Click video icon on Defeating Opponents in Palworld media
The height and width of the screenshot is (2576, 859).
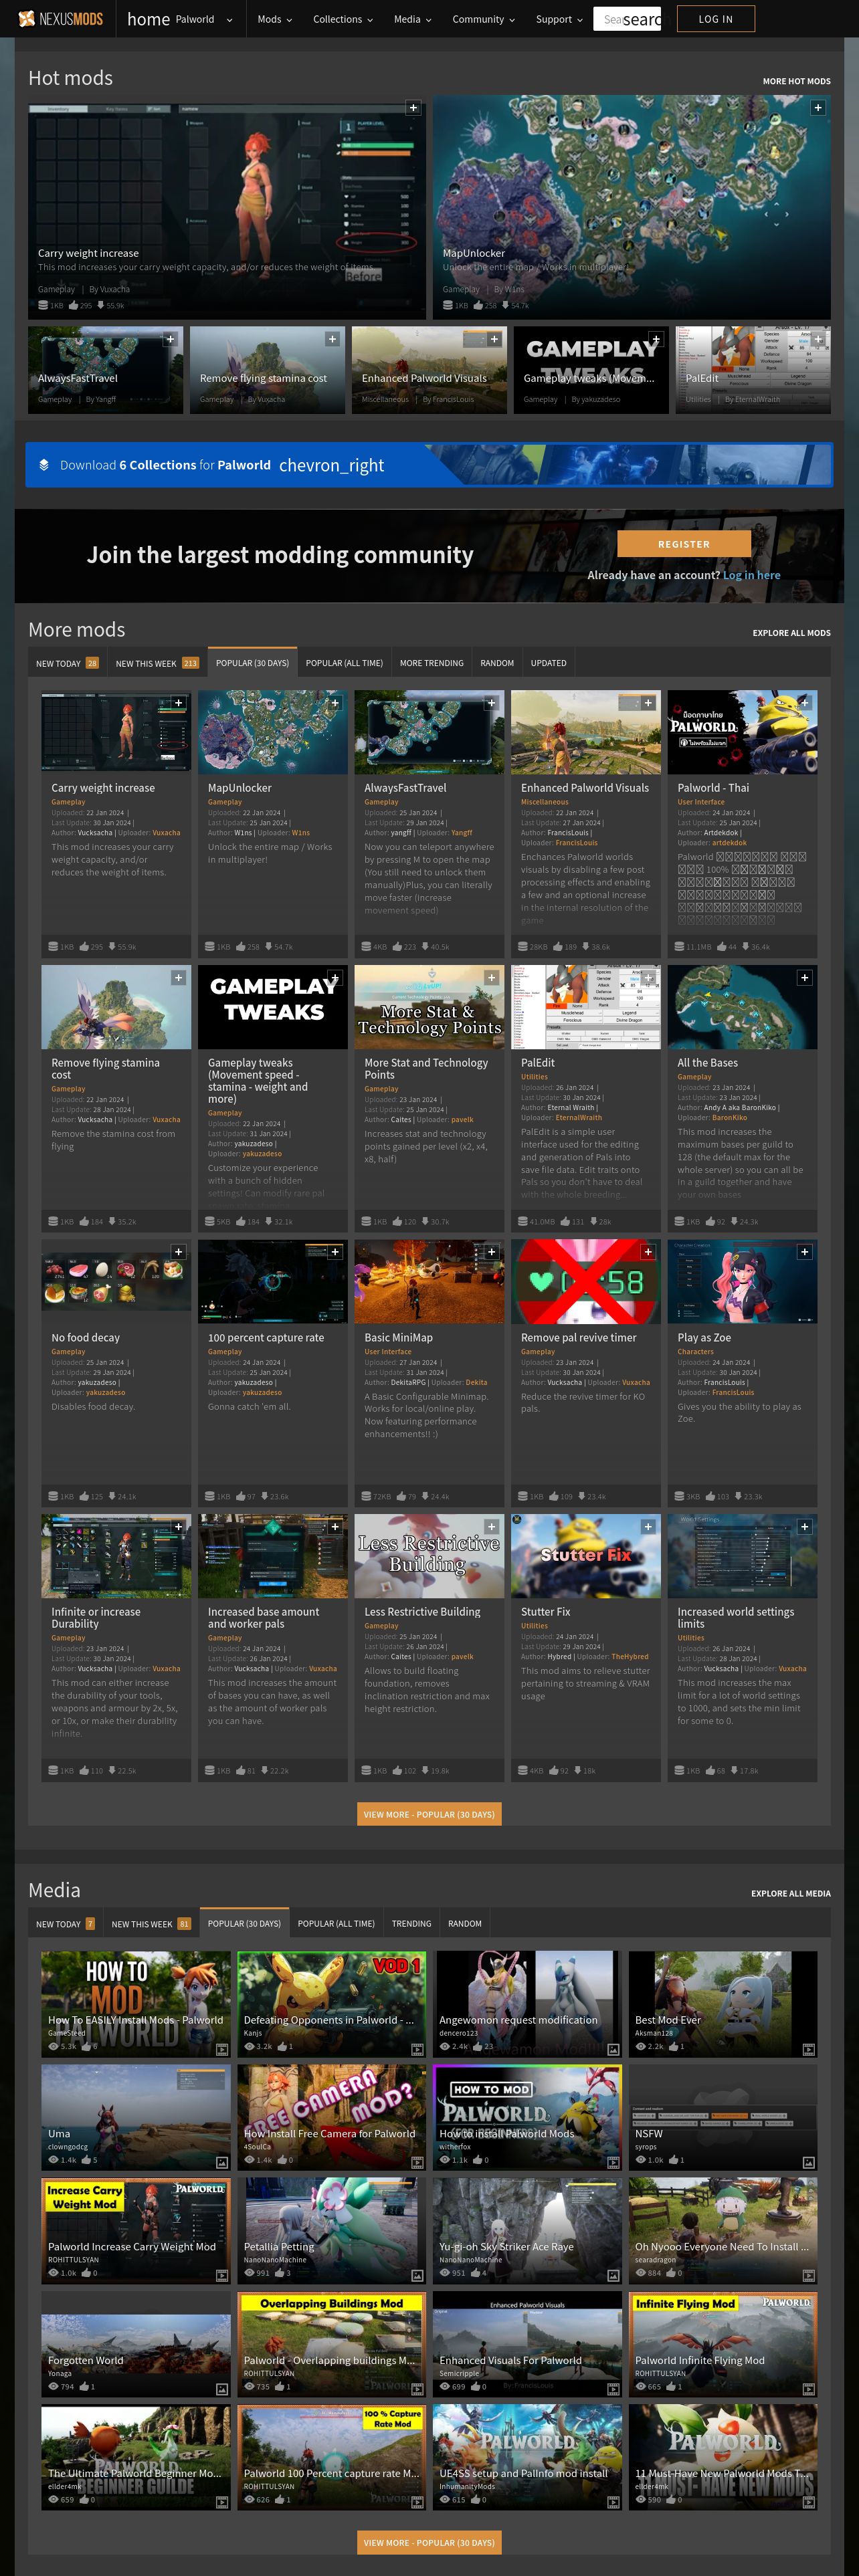pos(417,2050)
